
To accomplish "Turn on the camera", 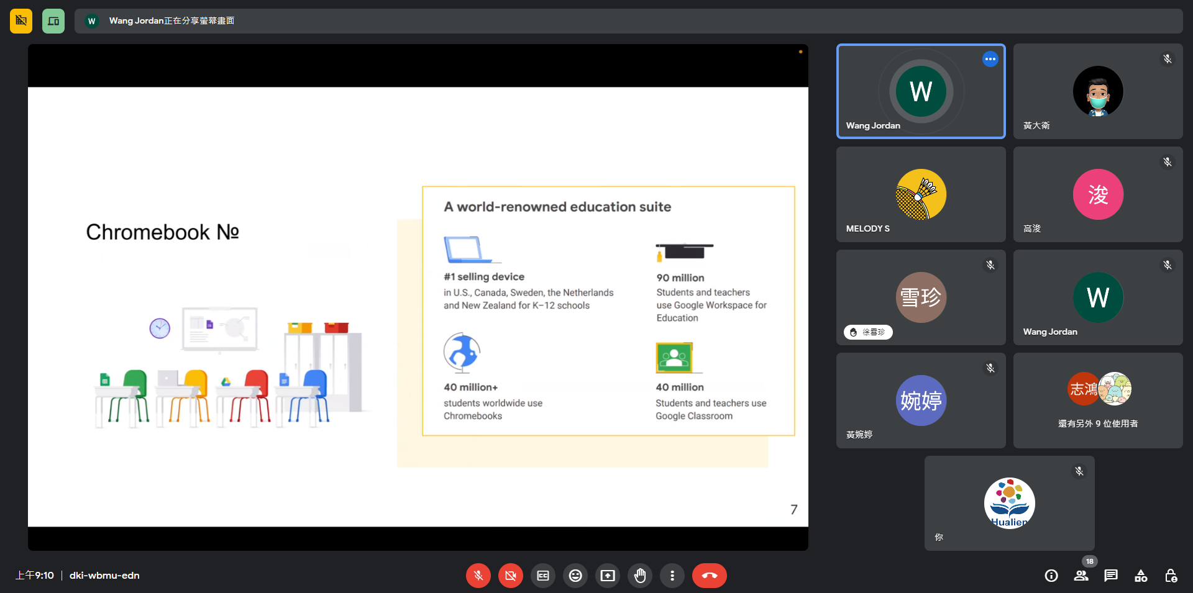I will (x=510, y=576).
